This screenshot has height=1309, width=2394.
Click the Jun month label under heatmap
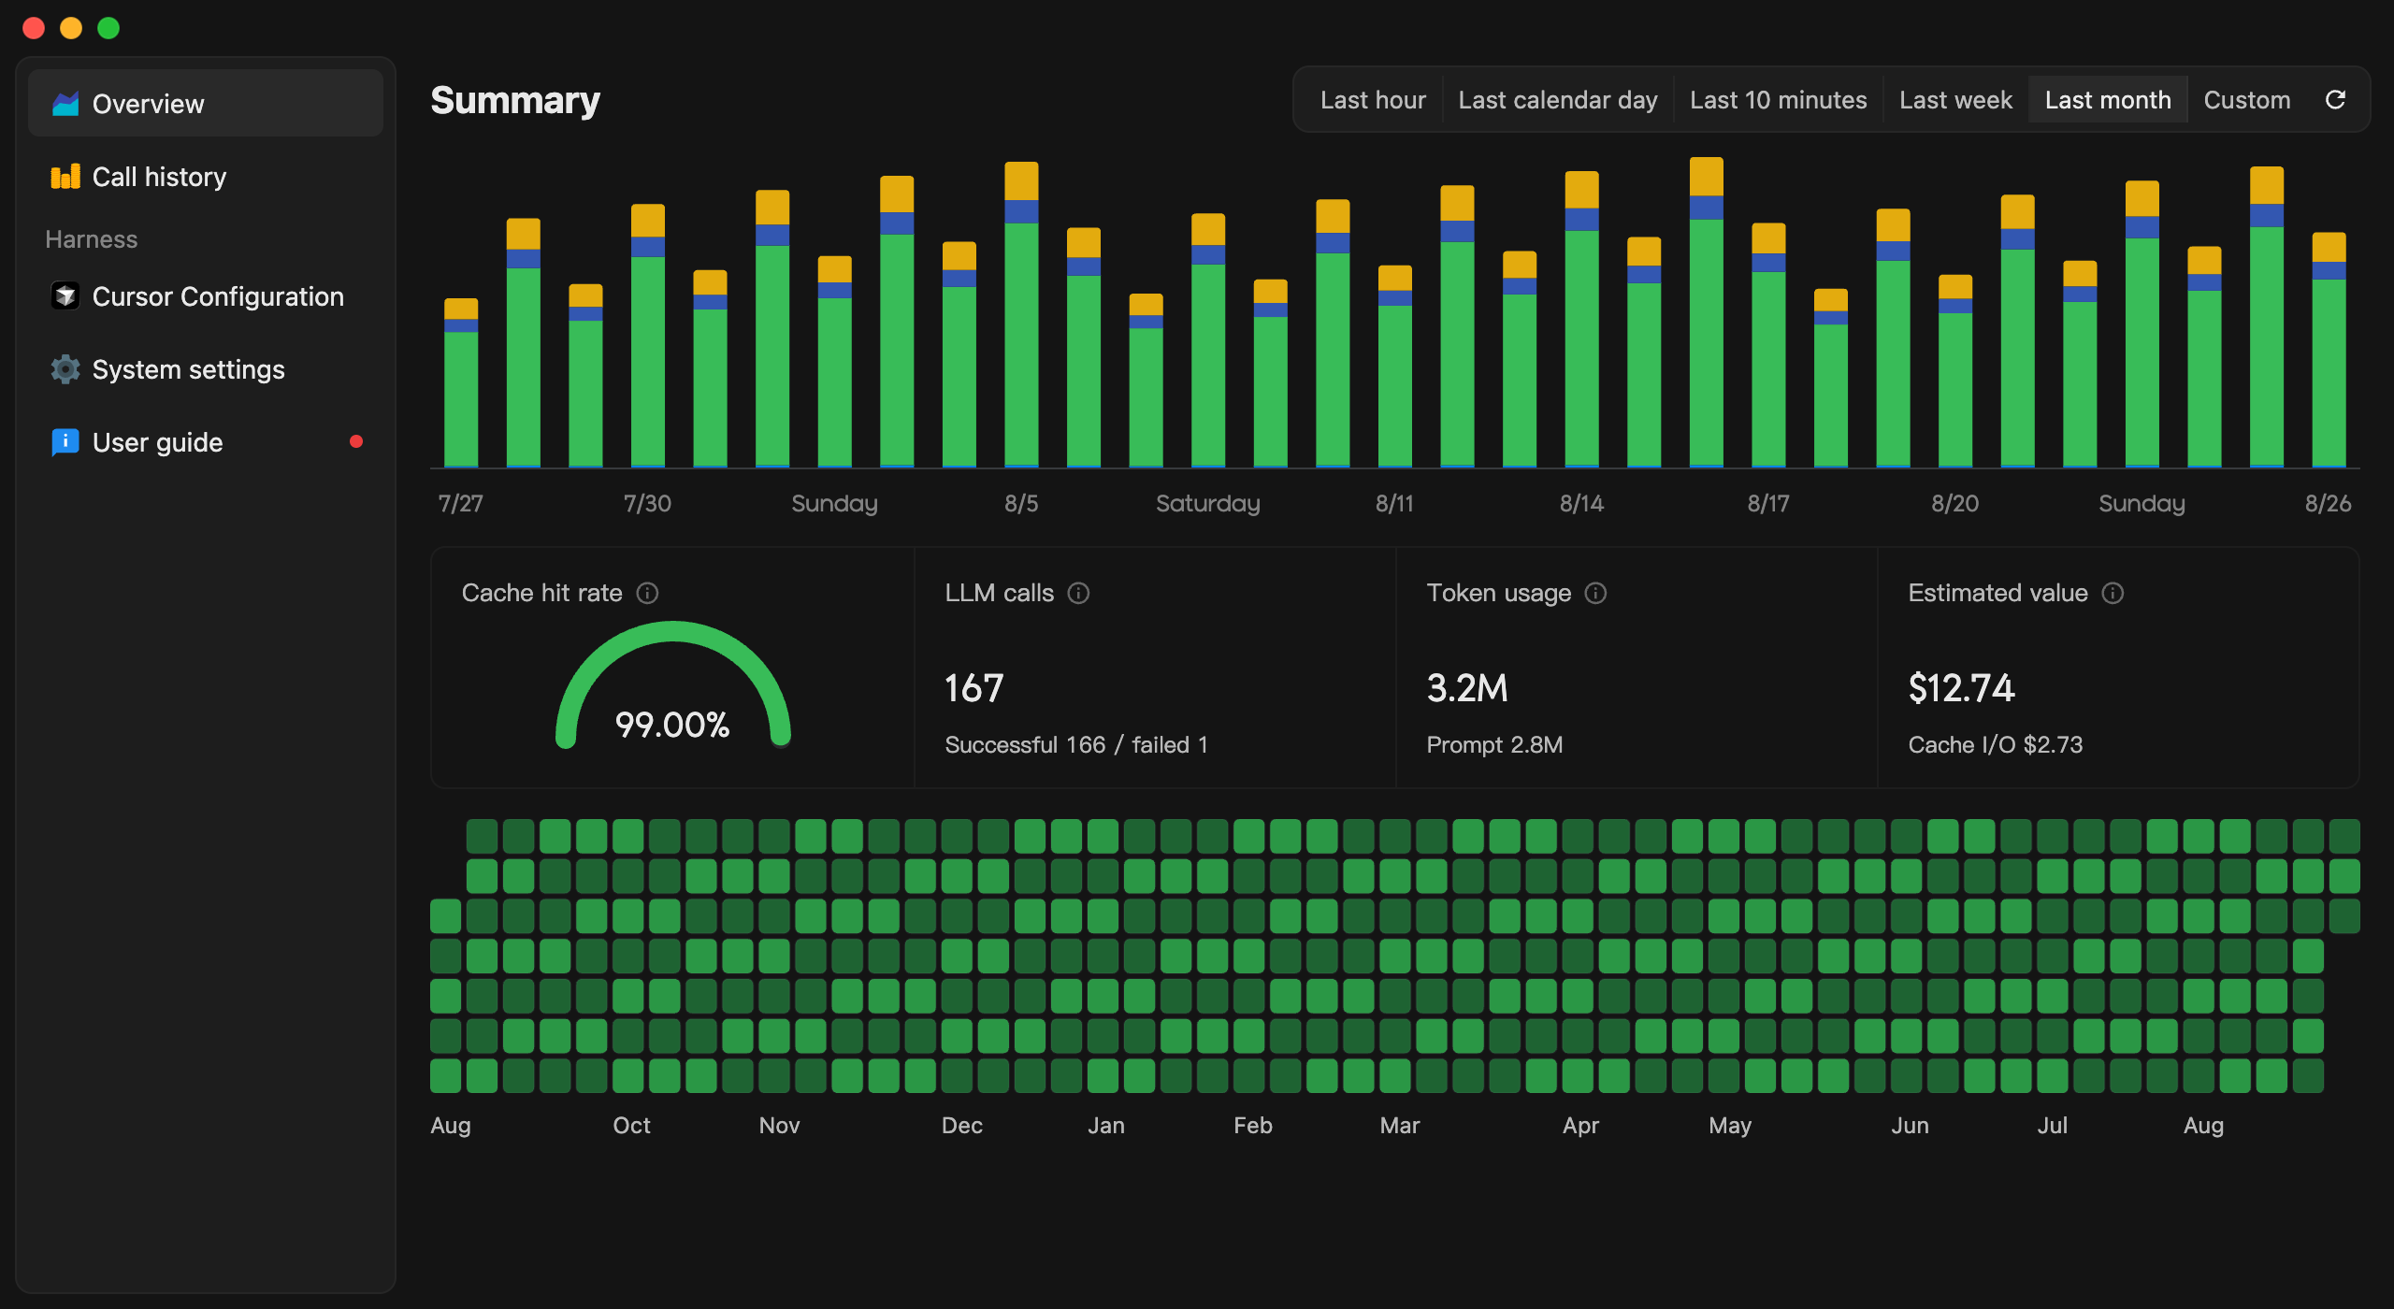click(1910, 1125)
